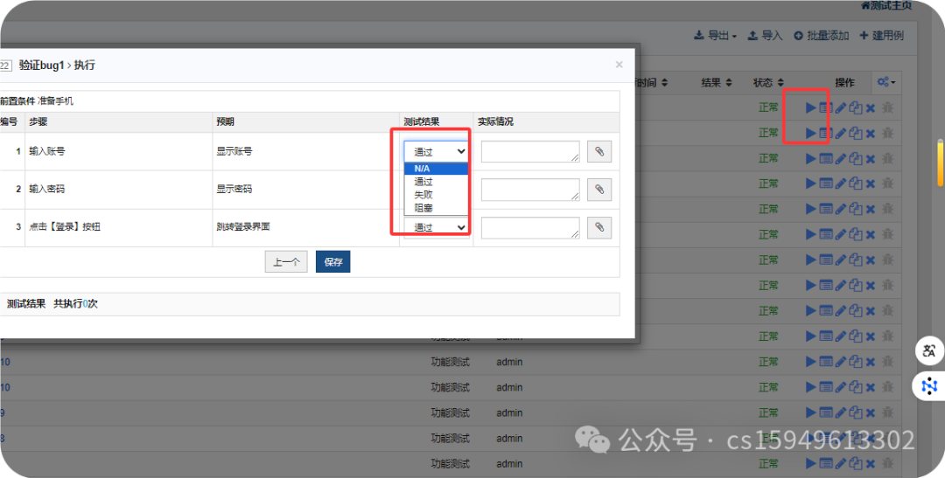Click pencil edit icon in bottom-most case row
Viewport: 945px width, 478px height.
(x=841, y=463)
